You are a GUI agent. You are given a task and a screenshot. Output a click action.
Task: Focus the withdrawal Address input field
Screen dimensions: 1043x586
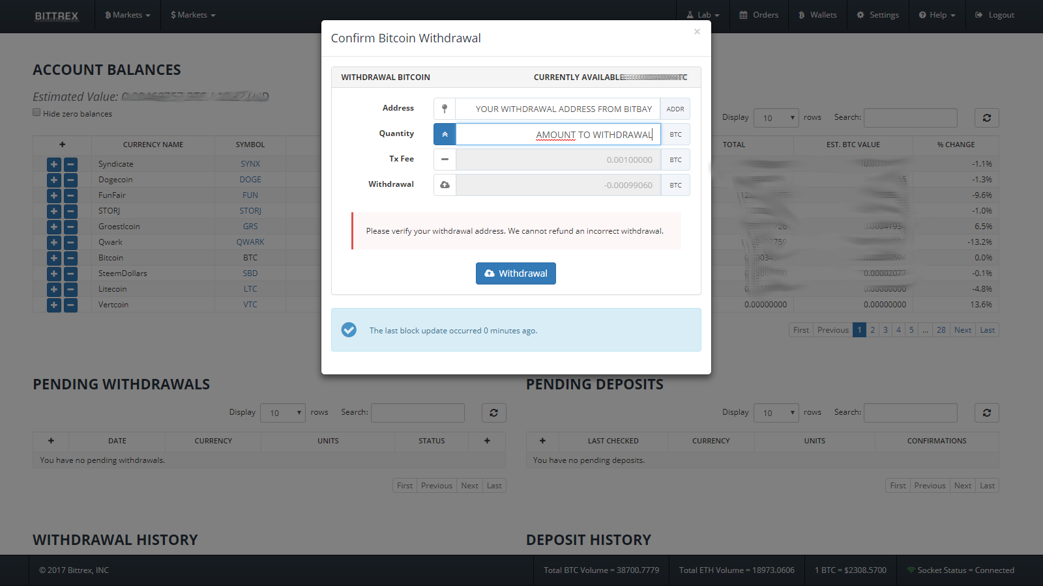pos(558,109)
